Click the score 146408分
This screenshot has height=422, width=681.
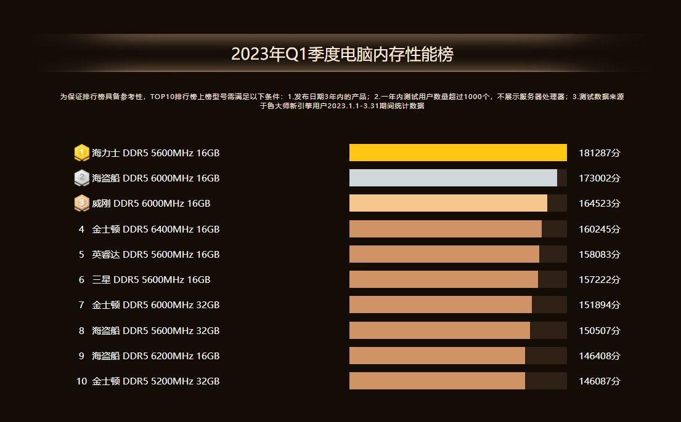(600, 356)
